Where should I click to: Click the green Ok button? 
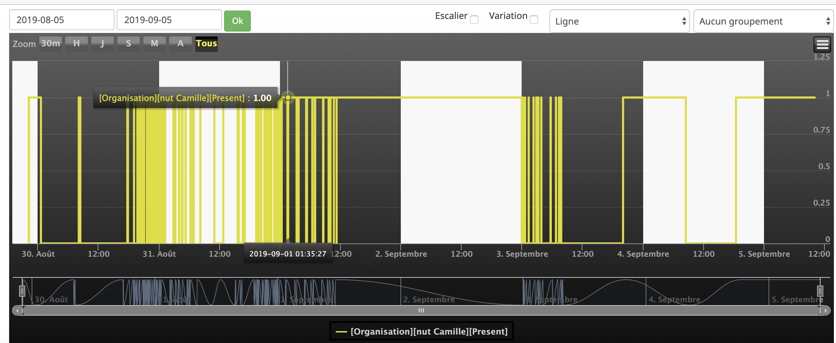237,21
